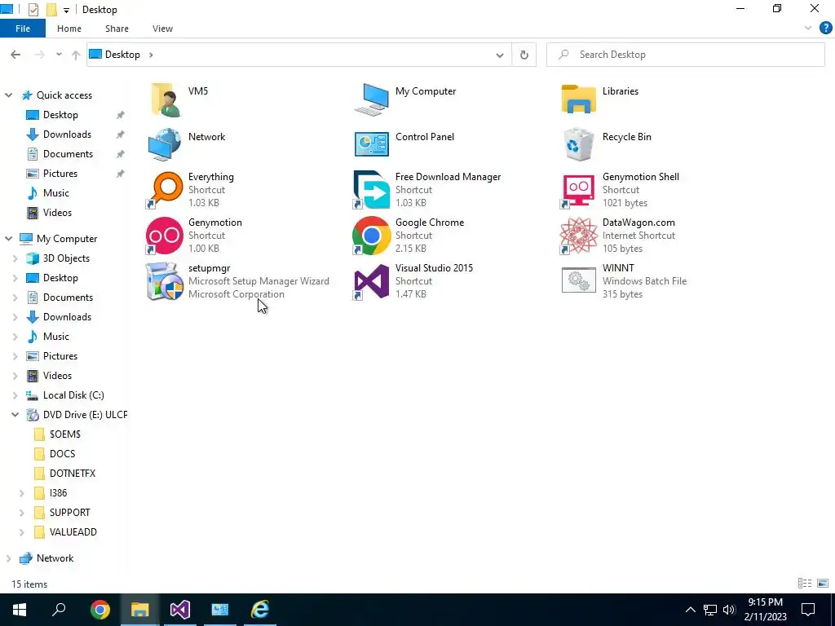Open the setup manager taskbar window icon
The height and width of the screenshot is (626, 835).
click(x=220, y=610)
